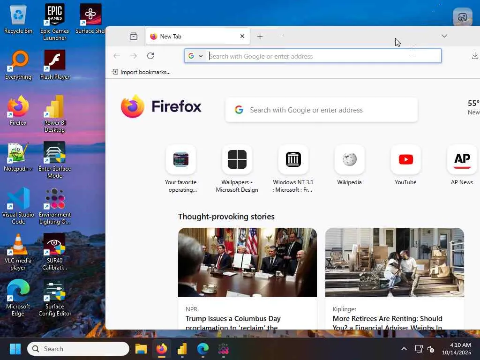Click More Retirees Are Renting headline
480x360 pixels.
pyautogui.click(x=387, y=322)
